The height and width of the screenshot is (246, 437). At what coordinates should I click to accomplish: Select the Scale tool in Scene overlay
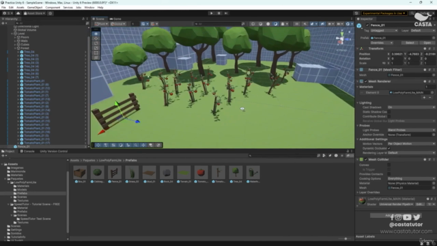click(96, 48)
